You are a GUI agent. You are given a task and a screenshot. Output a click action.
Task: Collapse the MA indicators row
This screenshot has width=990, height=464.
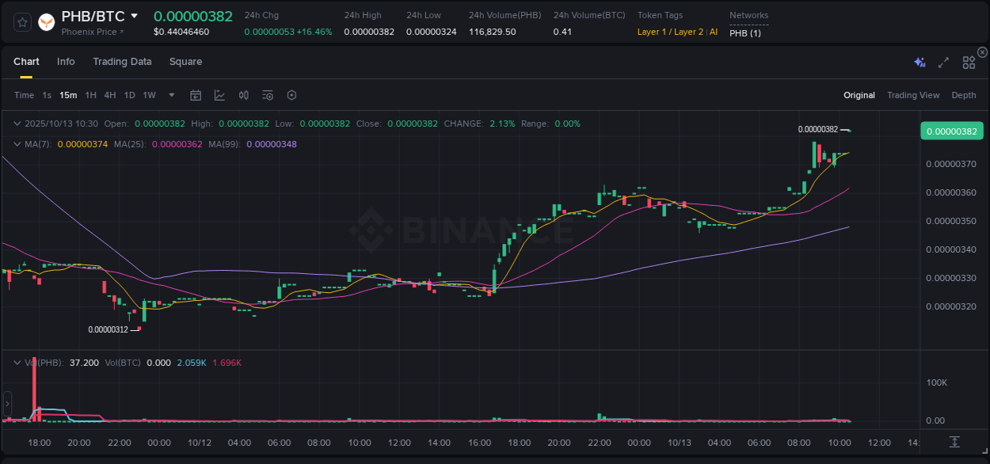point(17,144)
